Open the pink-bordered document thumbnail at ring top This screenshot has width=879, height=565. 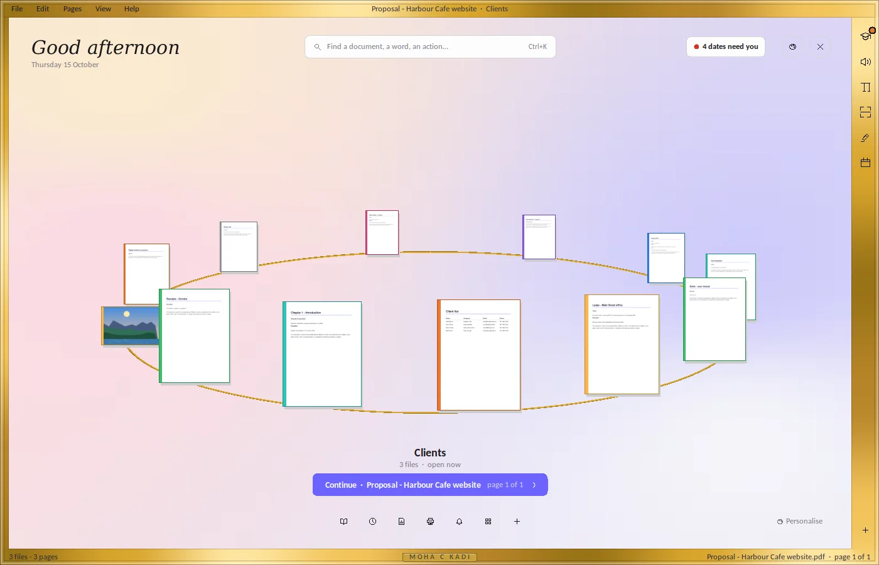[382, 233]
